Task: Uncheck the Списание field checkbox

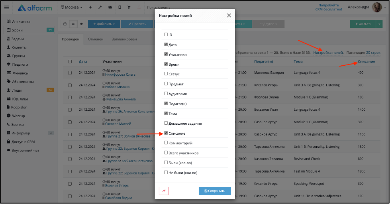Action: pos(166,133)
